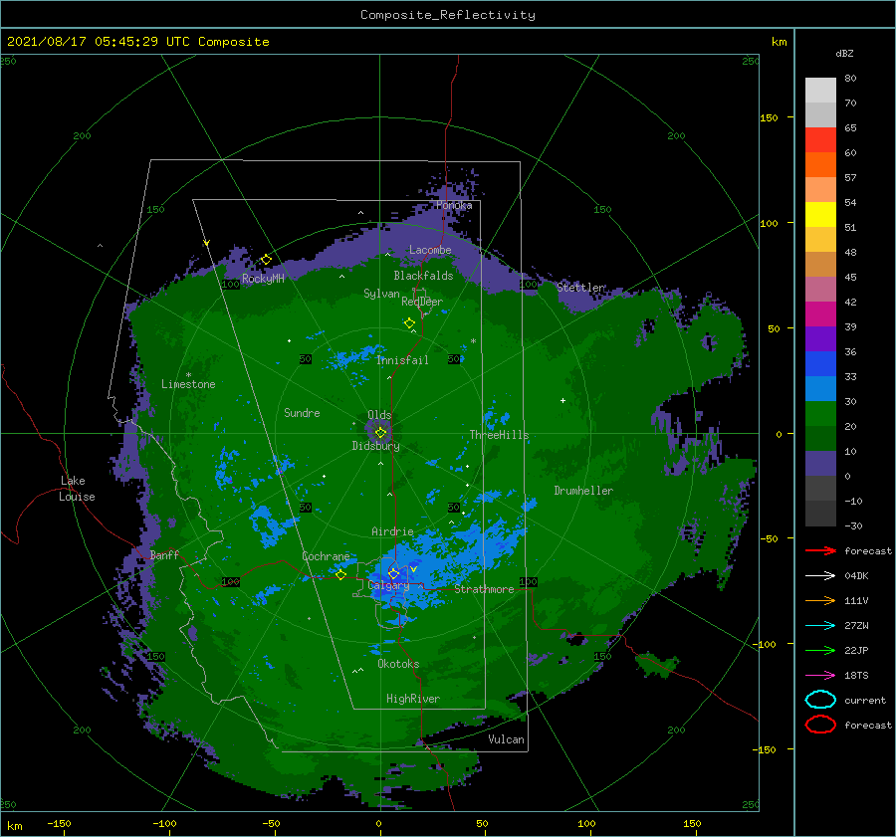This screenshot has height=837, width=896.
Task: Click the yellow diamond marker near RedDeer
Action: point(410,322)
